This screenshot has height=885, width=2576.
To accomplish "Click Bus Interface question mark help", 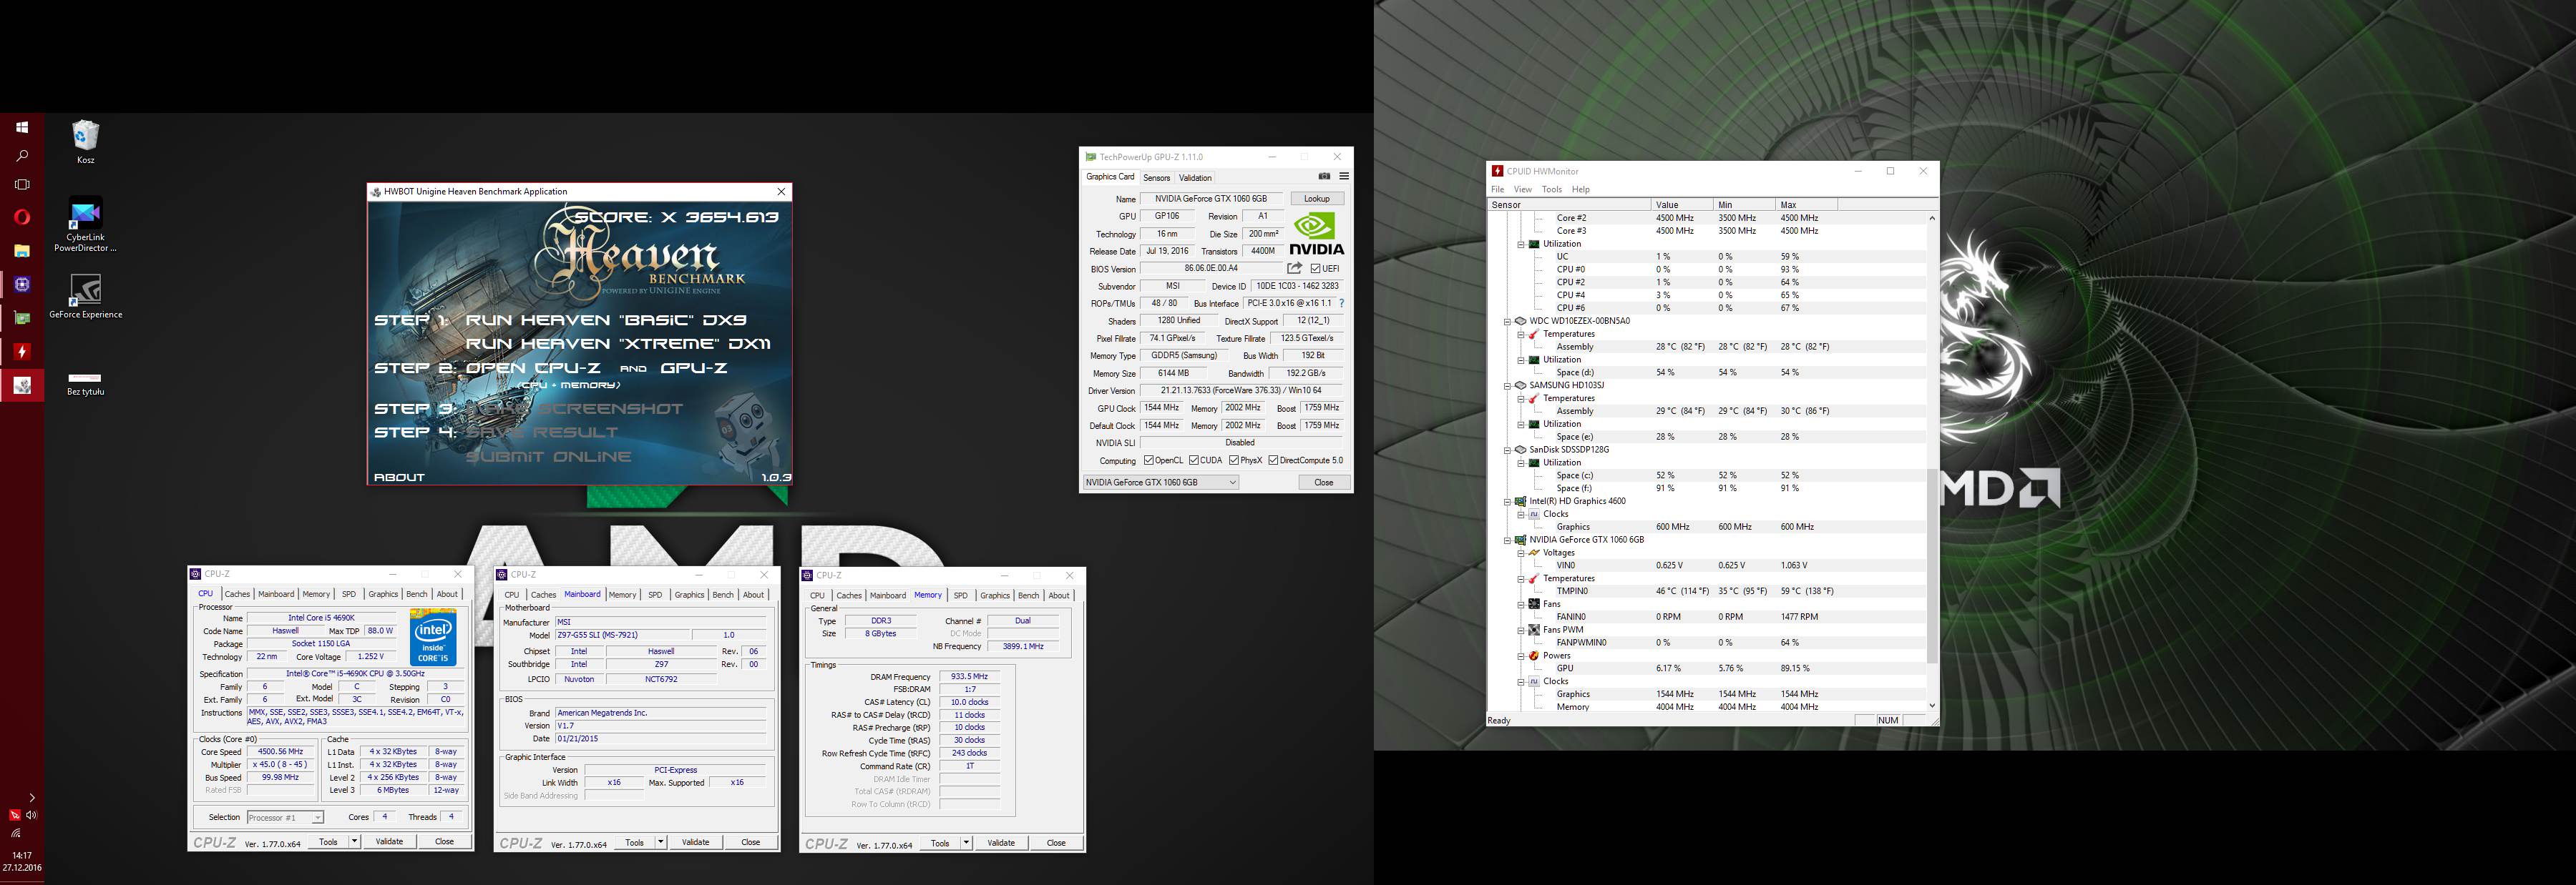I will click(1341, 302).
